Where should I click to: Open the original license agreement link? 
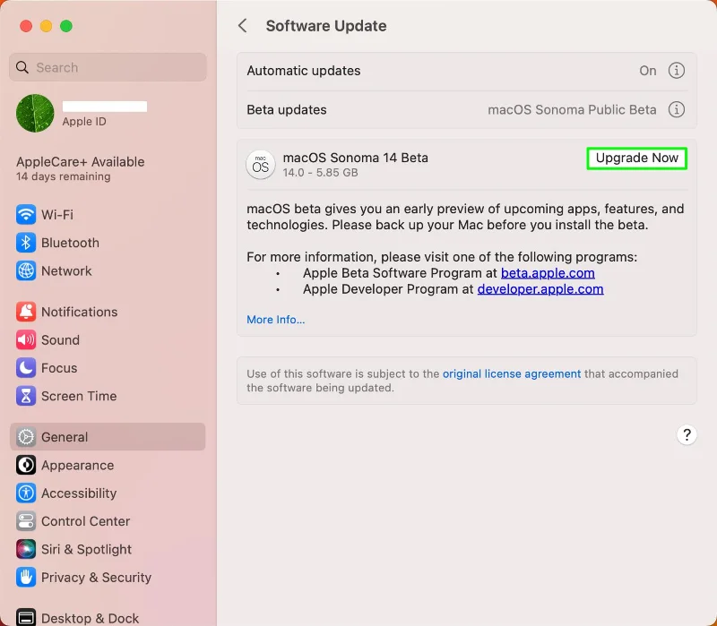pyautogui.click(x=512, y=373)
